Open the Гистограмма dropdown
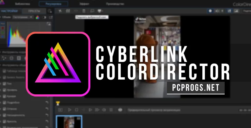This screenshot has width=251, height=128. tap(23, 17)
